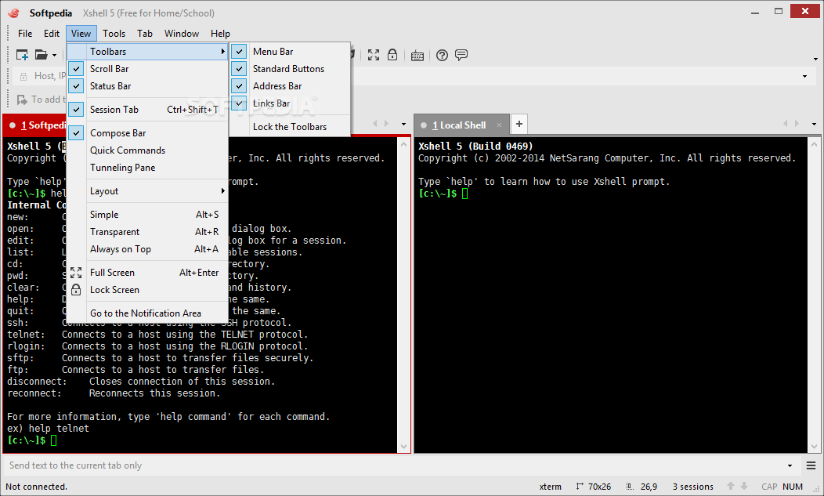Select Simple mode in View menu

(148, 215)
